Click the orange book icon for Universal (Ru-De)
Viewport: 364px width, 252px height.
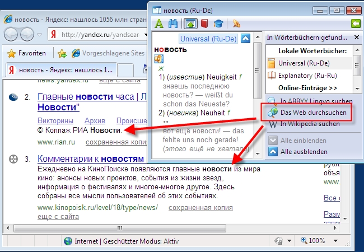click(272, 63)
